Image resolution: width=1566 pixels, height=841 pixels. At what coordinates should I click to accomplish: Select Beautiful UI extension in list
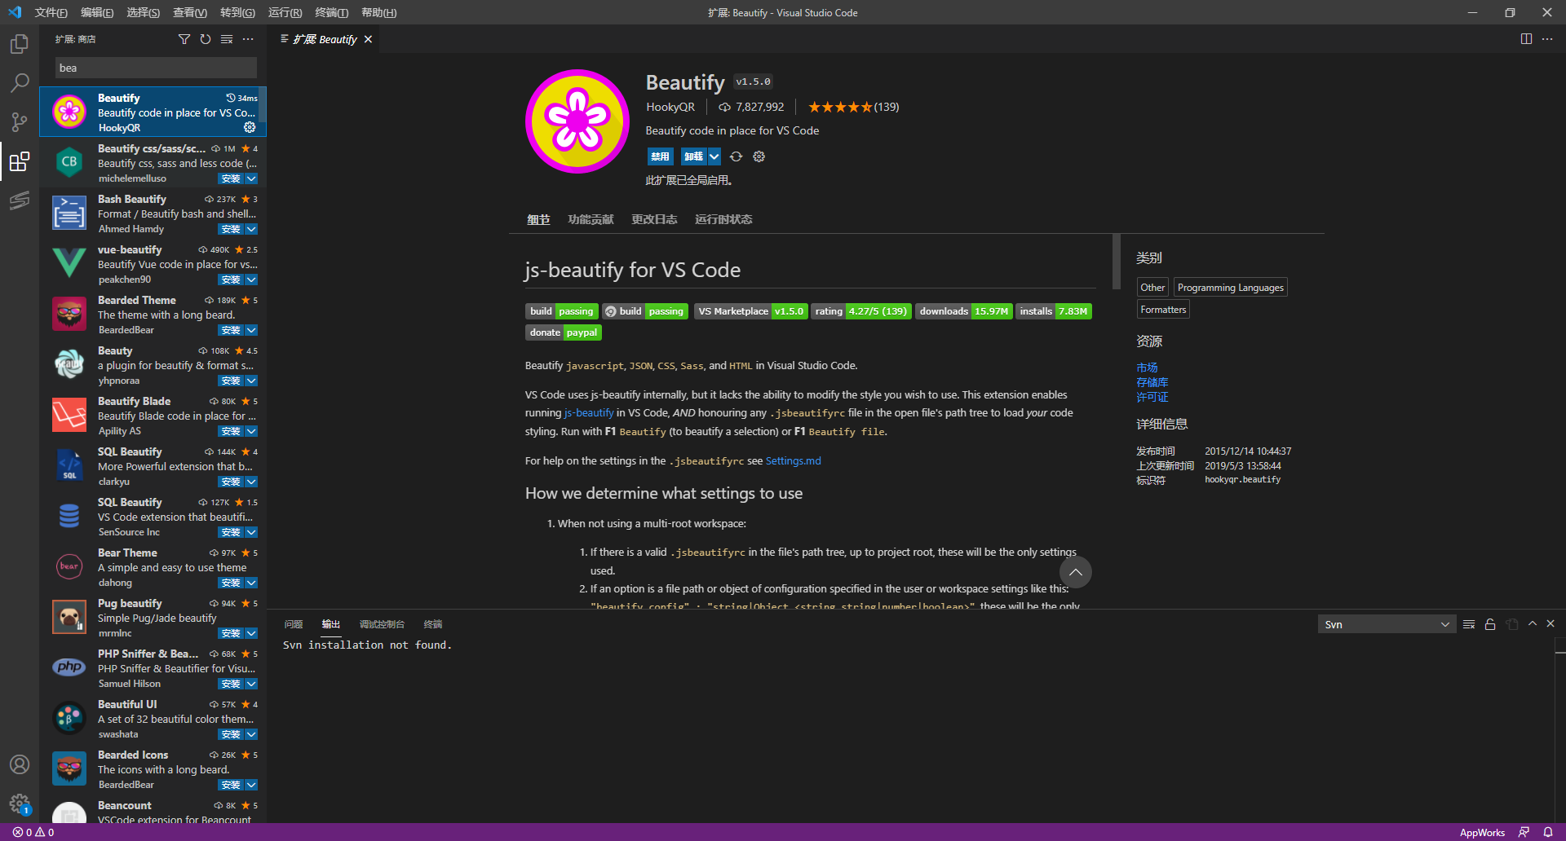pyautogui.click(x=153, y=719)
